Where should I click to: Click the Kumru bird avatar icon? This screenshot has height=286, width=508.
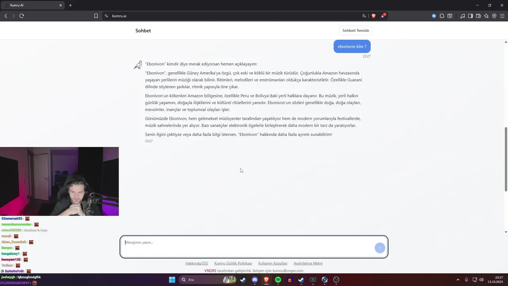(x=138, y=65)
